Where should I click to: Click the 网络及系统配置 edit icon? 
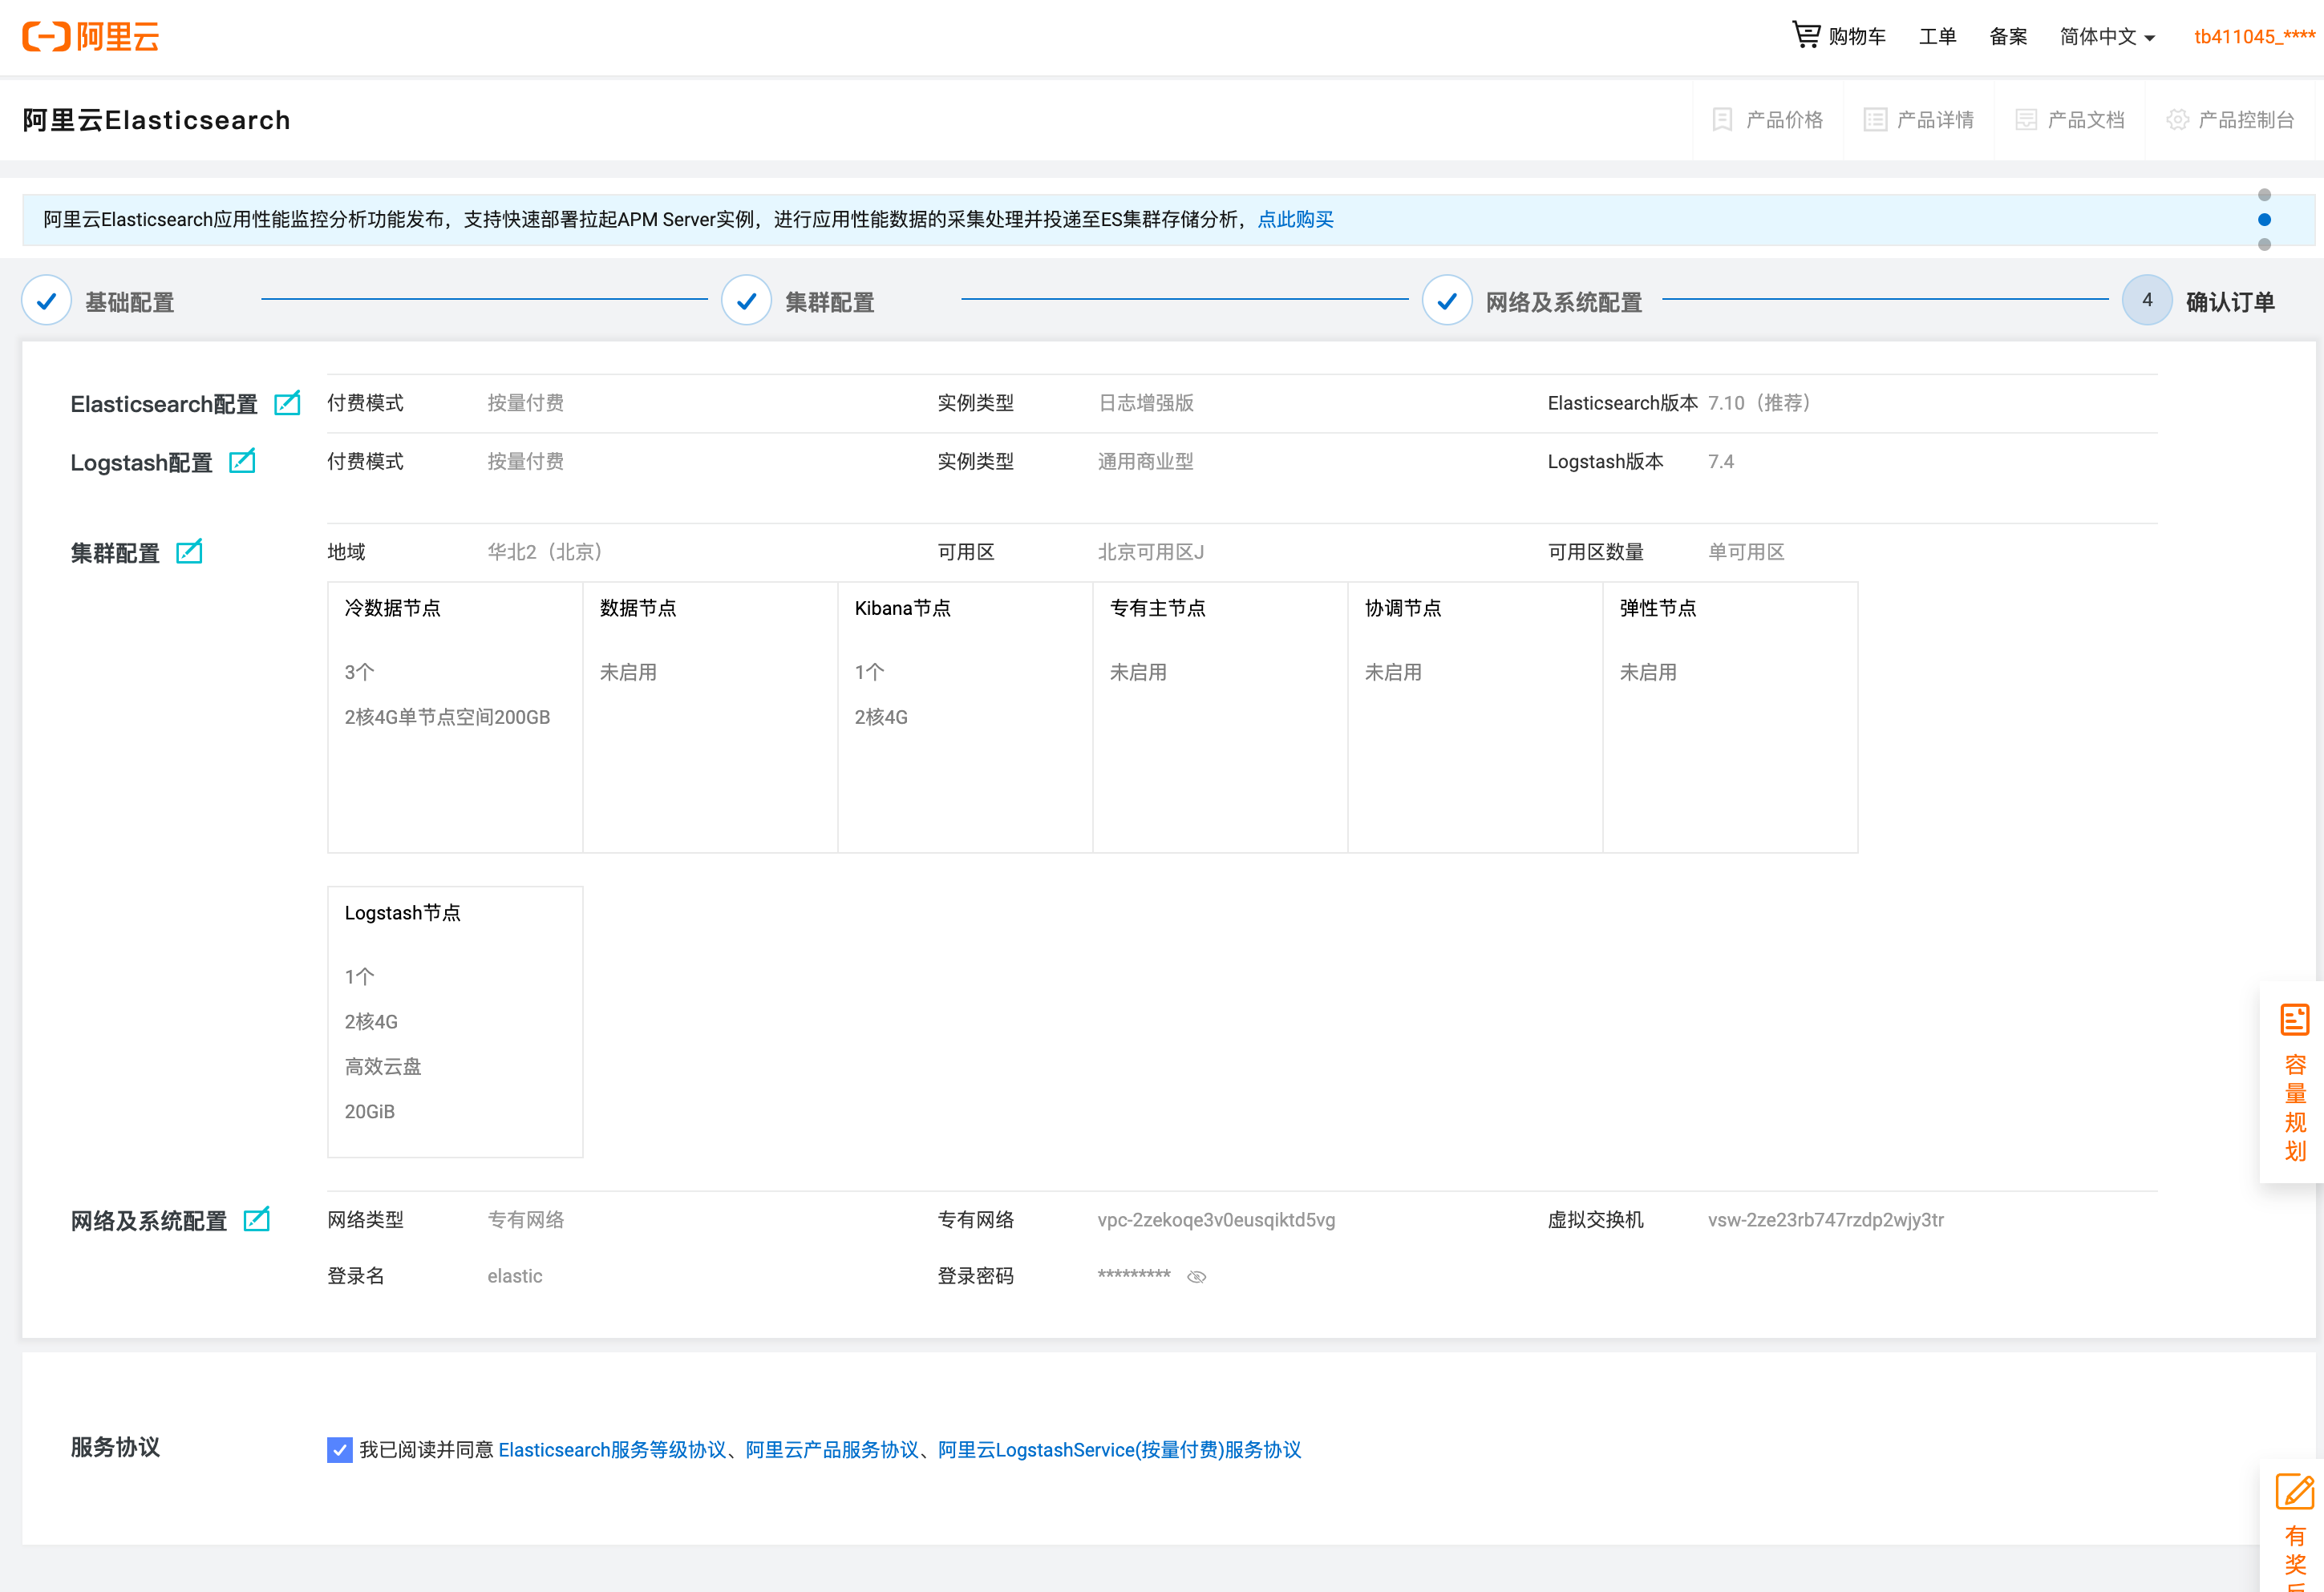pyautogui.click(x=257, y=1219)
